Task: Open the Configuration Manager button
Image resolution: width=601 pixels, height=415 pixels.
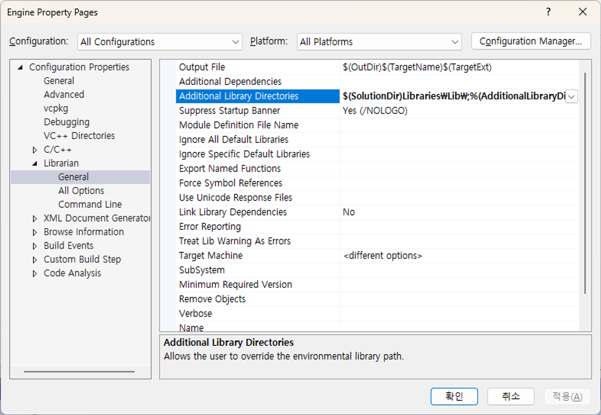Action: 531,41
